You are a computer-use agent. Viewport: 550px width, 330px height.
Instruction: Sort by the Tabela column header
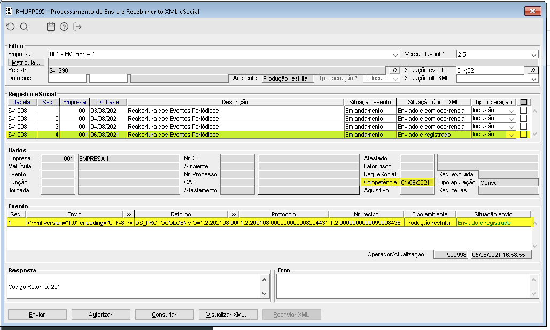pos(22,102)
